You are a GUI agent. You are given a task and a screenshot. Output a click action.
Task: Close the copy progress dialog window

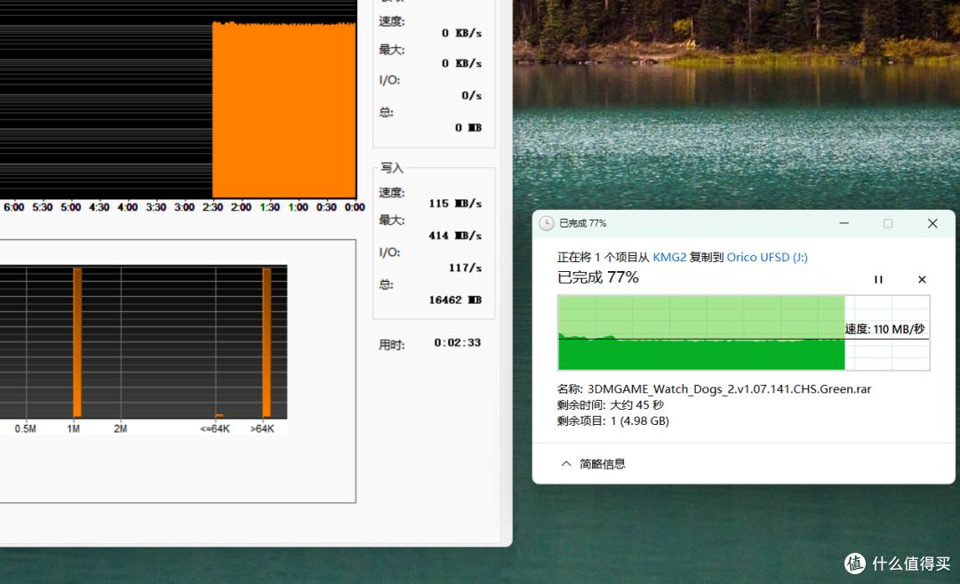[x=932, y=223]
